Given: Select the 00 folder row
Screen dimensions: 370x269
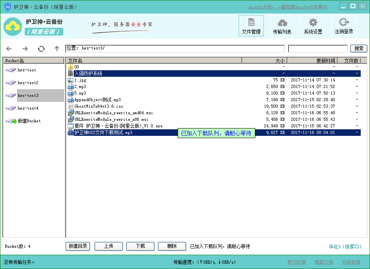Looking at the screenshot, I should 214,67.
